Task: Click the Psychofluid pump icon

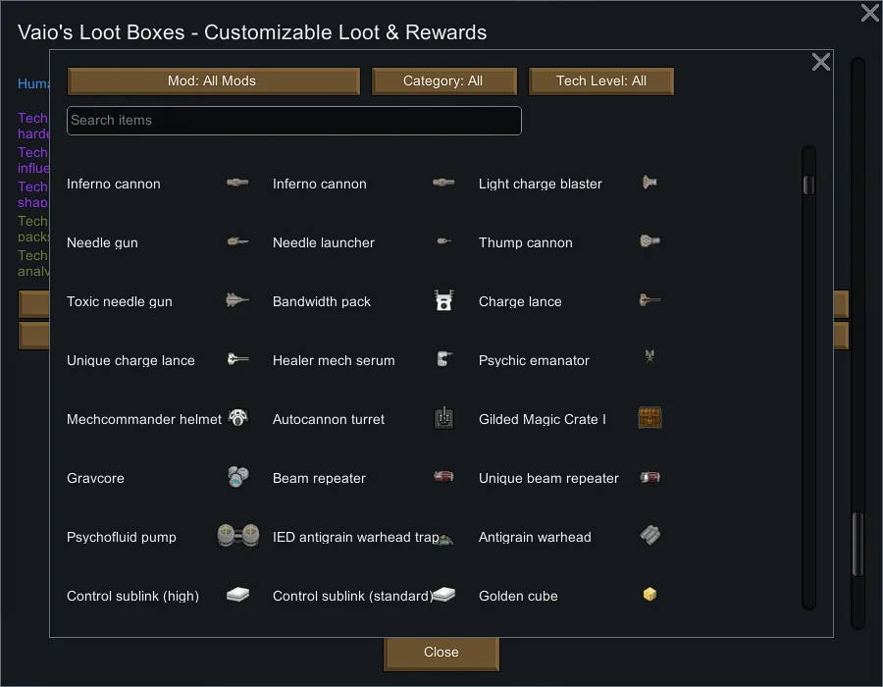Action: coord(237,536)
